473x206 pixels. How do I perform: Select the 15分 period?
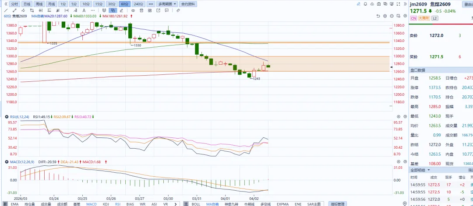coord(99,4)
